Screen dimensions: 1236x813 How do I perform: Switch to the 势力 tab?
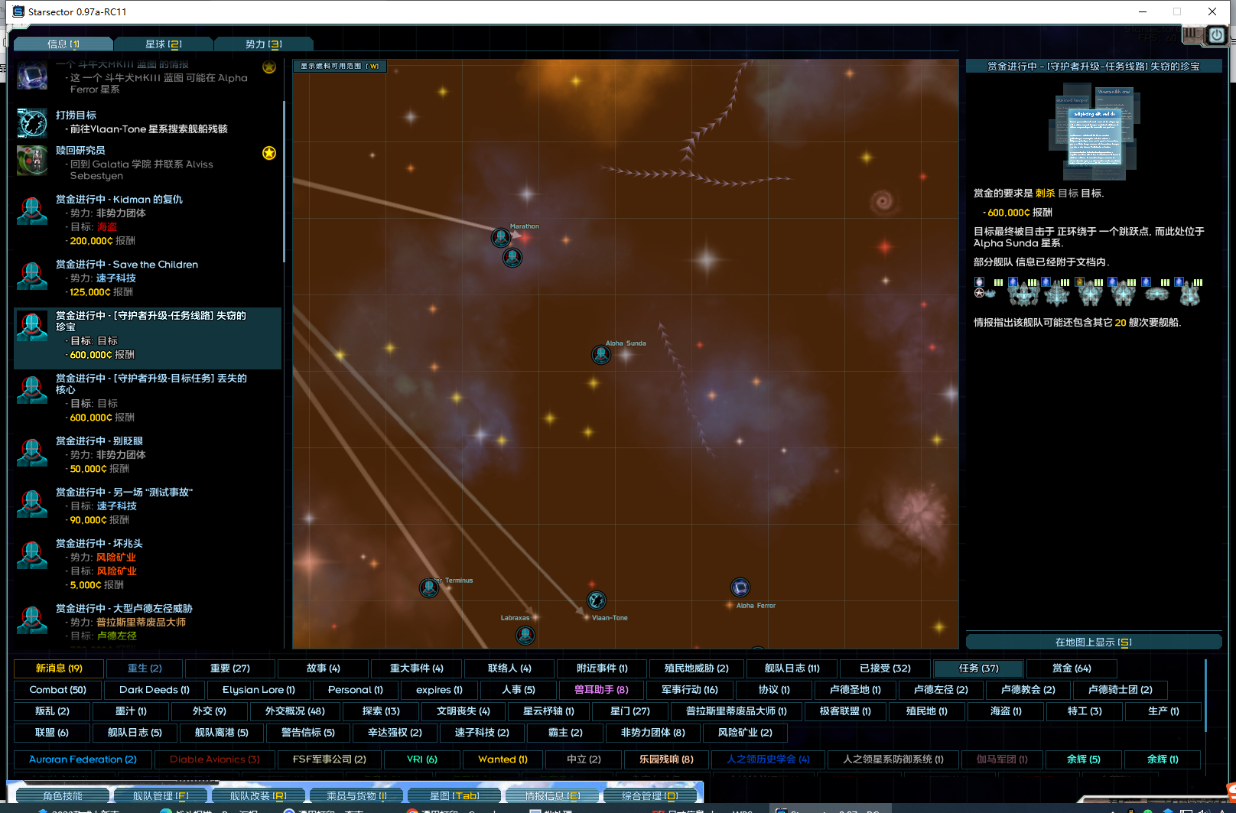(263, 44)
